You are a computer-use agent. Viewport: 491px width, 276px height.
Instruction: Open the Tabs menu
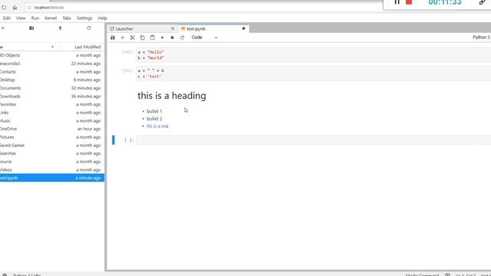tap(67, 18)
